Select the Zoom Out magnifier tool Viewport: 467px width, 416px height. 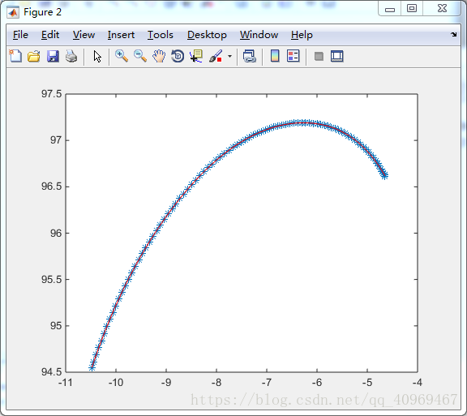(140, 56)
